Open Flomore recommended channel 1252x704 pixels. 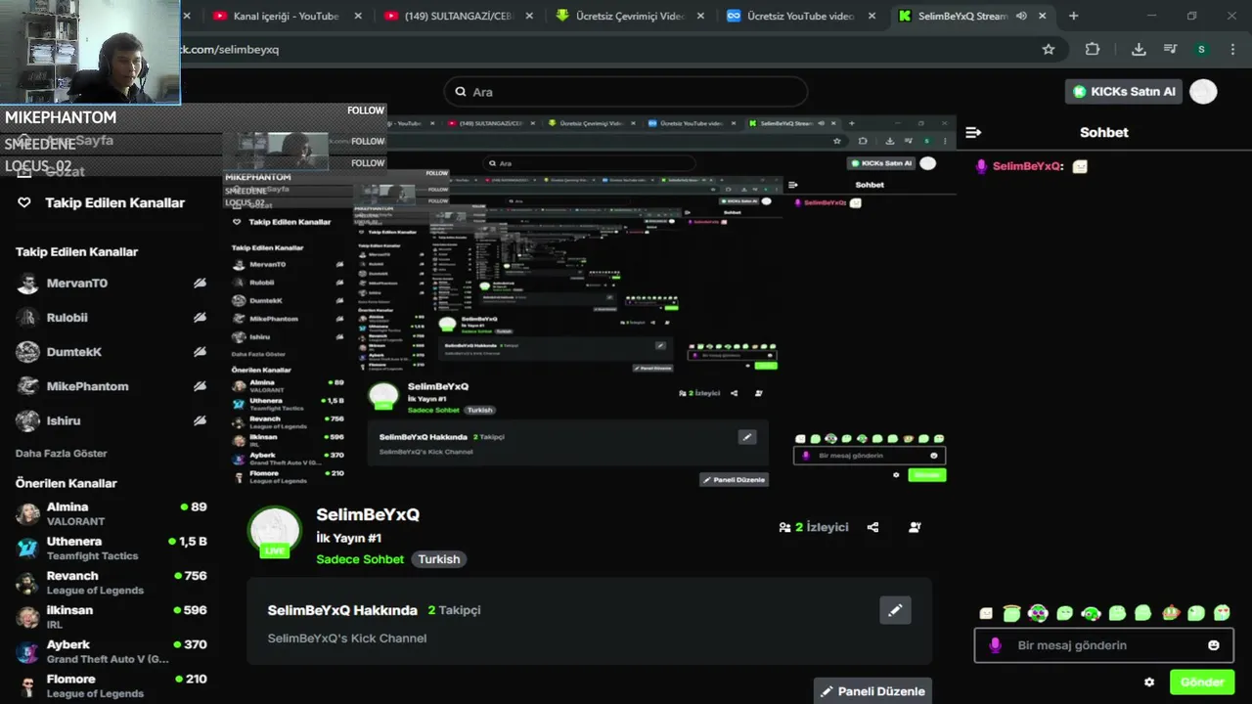point(112,685)
